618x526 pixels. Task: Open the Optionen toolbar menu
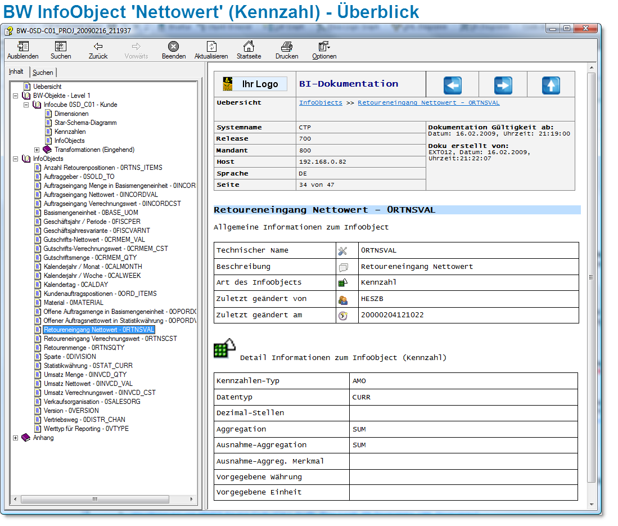click(x=324, y=47)
